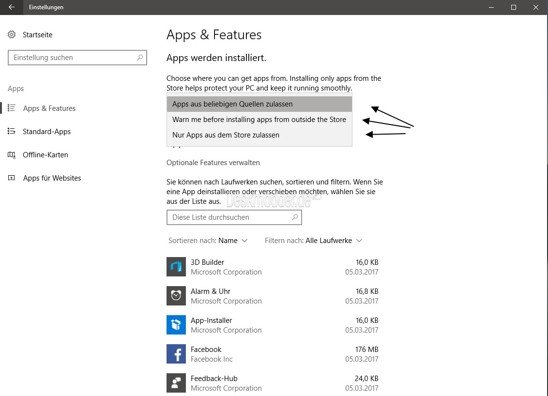The image size is (548, 396).
Task: Select the '3D Builder' app name
Action: pos(207,262)
